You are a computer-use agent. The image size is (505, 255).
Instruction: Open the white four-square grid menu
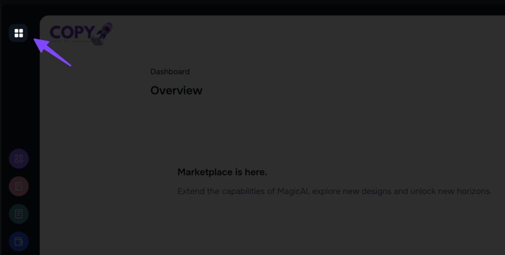[18, 33]
